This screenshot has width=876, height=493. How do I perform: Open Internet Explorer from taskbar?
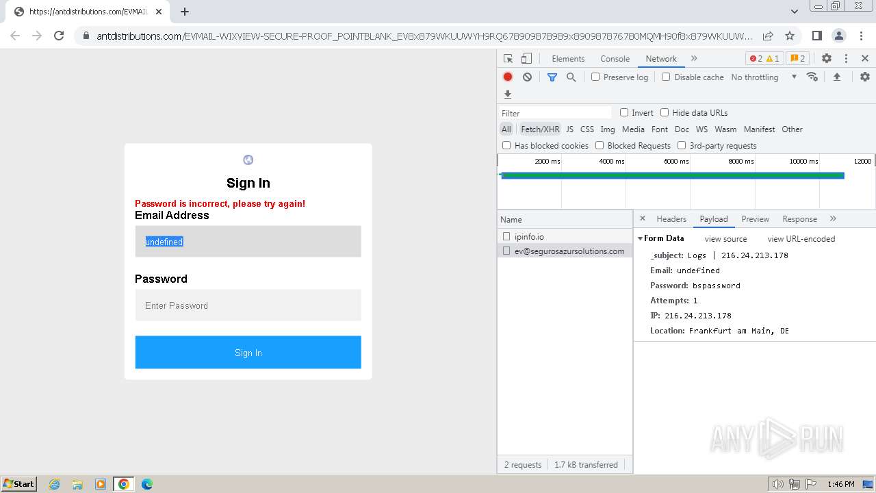tap(54, 484)
